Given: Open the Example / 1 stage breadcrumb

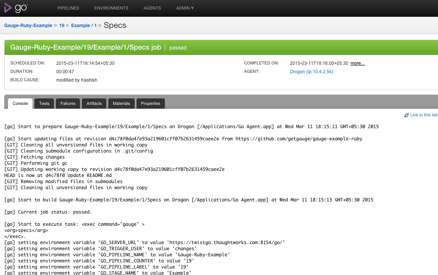Looking at the screenshot, I should pyautogui.click(x=84, y=25).
